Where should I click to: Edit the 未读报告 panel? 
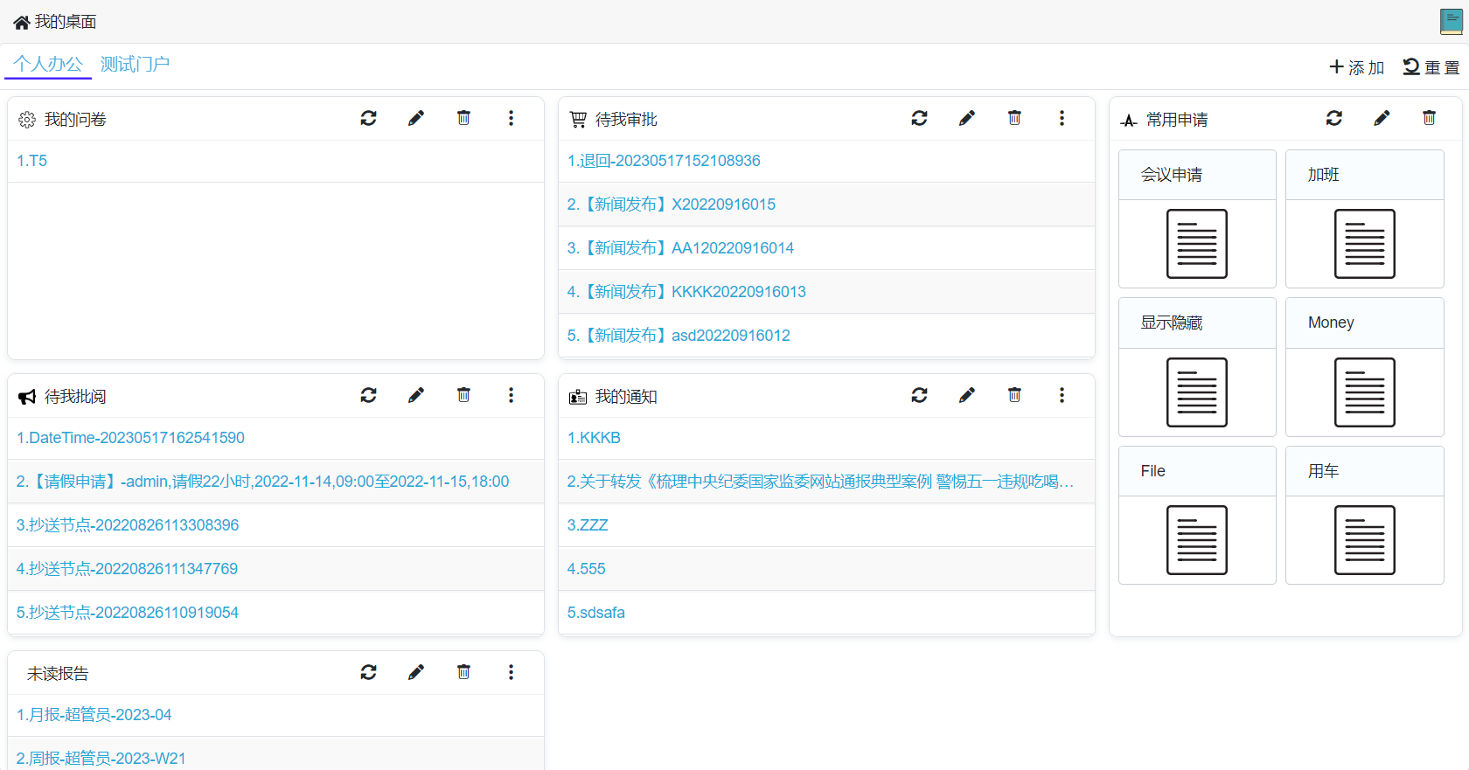pos(416,672)
